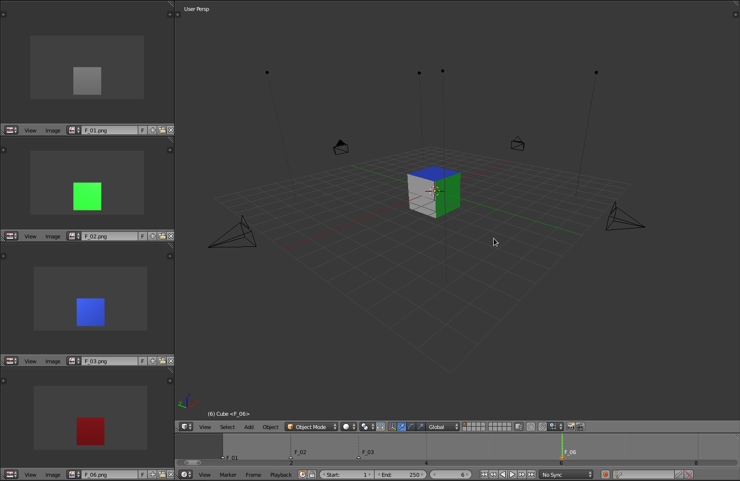Jump to the first frame
Image resolution: width=740 pixels, height=481 pixels.
[484, 474]
